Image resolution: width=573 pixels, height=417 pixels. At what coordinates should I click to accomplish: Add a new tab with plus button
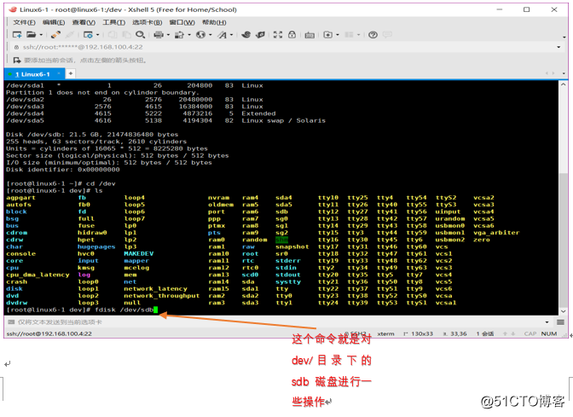pyautogui.click(x=71, y=73)
